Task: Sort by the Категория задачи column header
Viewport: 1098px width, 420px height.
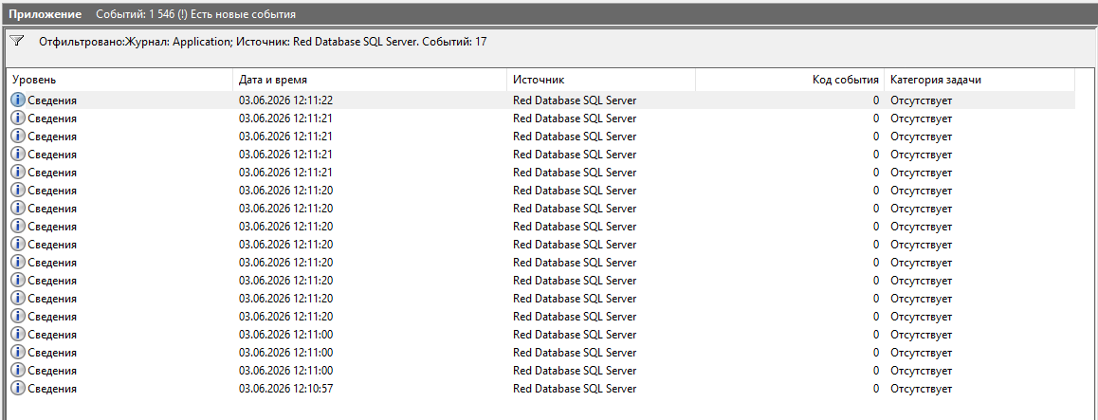Action: (979, 80)
